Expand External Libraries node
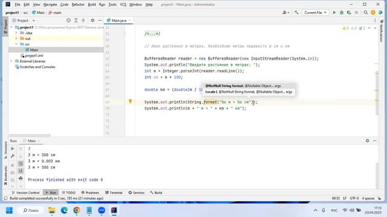Image resolution: width=387 pixels, height=217 pixels. [x=11, y=61]
